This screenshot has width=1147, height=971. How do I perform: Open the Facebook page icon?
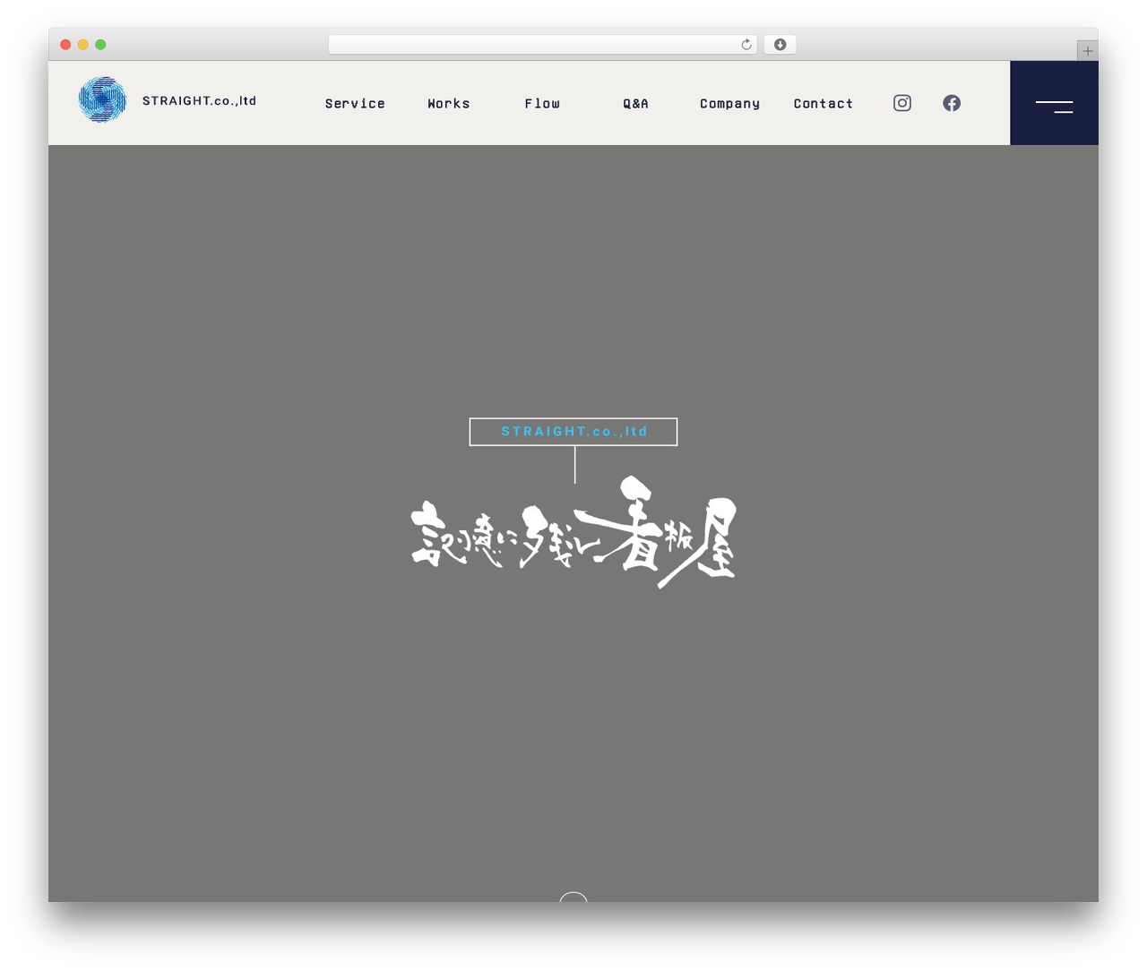click(952, 103)
